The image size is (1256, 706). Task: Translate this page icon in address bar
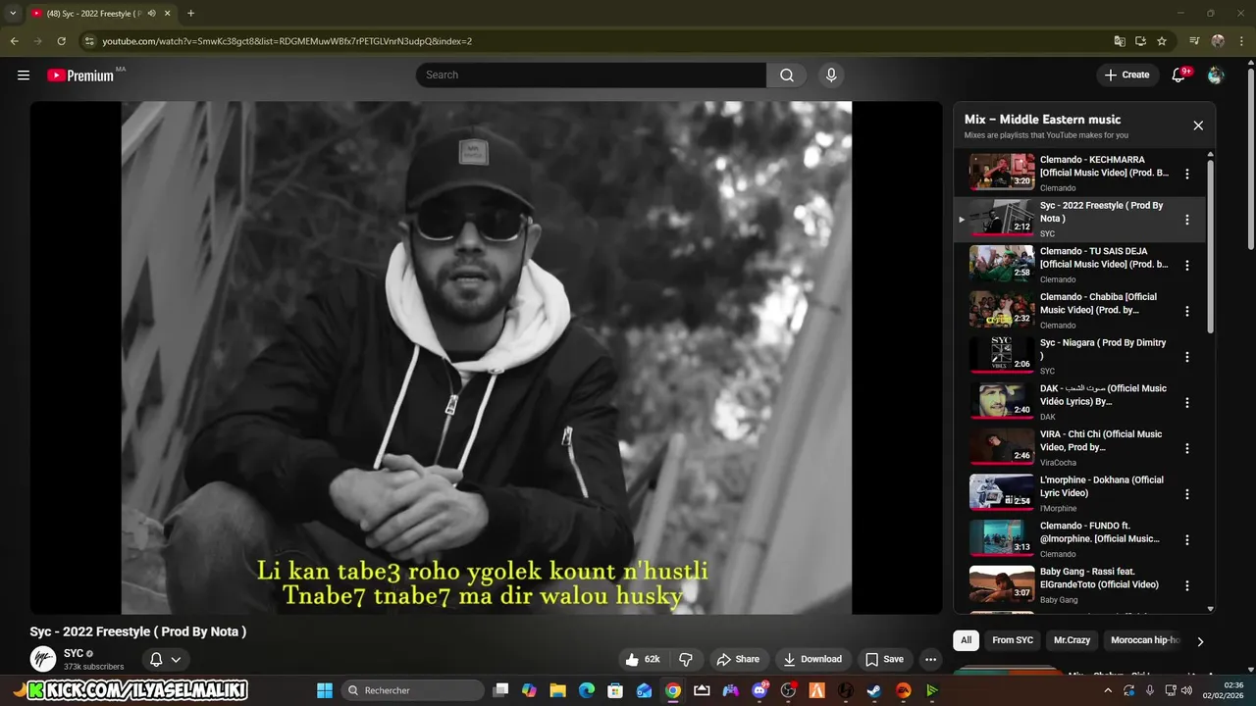pyautogui.click(x=1120, y=41)
